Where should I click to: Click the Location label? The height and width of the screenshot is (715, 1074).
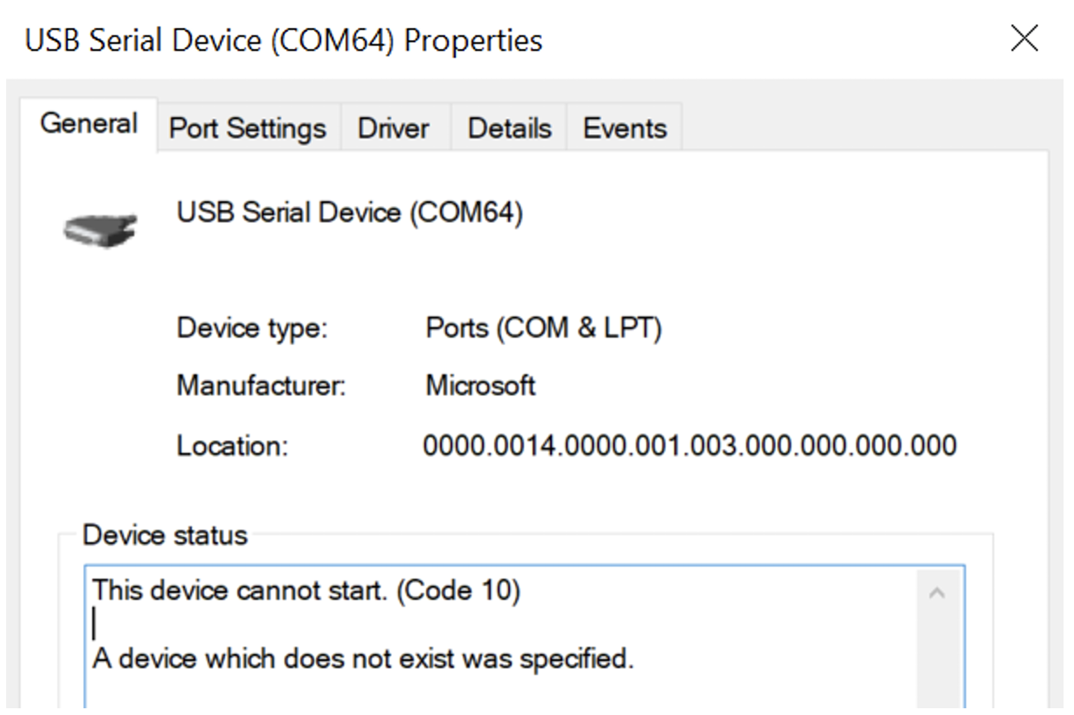pos(233,445)
